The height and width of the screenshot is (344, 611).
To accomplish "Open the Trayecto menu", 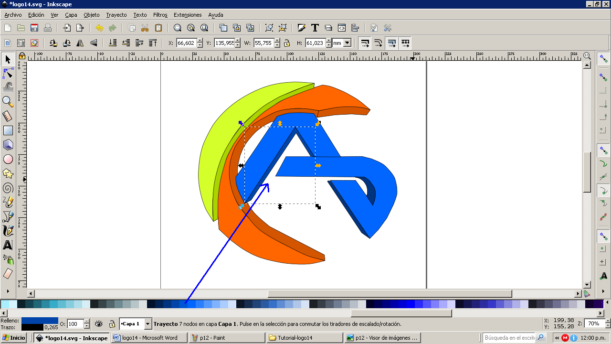I will pyautogui.click(x=116, y=15).
